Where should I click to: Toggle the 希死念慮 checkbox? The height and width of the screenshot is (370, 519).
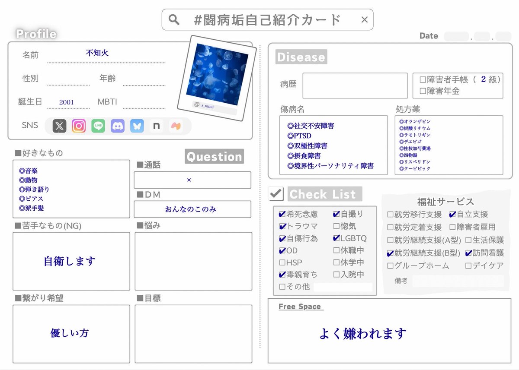pos(282,214)
